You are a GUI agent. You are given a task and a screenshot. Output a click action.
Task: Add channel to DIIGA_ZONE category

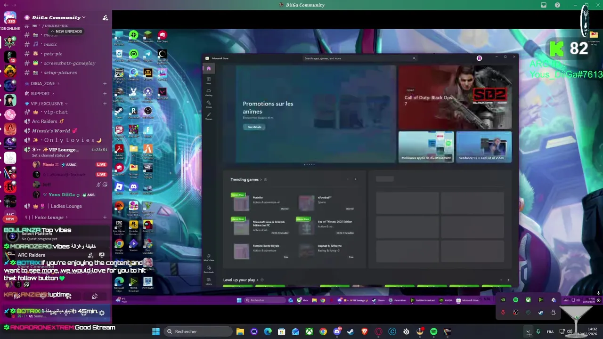coord(105,83)
